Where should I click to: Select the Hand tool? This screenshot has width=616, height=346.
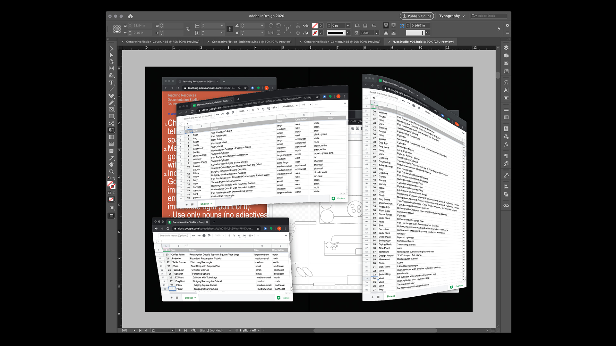point(111,165)
